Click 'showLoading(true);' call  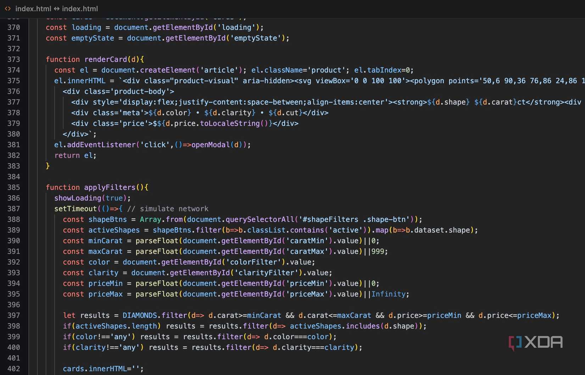pos(93,198)
